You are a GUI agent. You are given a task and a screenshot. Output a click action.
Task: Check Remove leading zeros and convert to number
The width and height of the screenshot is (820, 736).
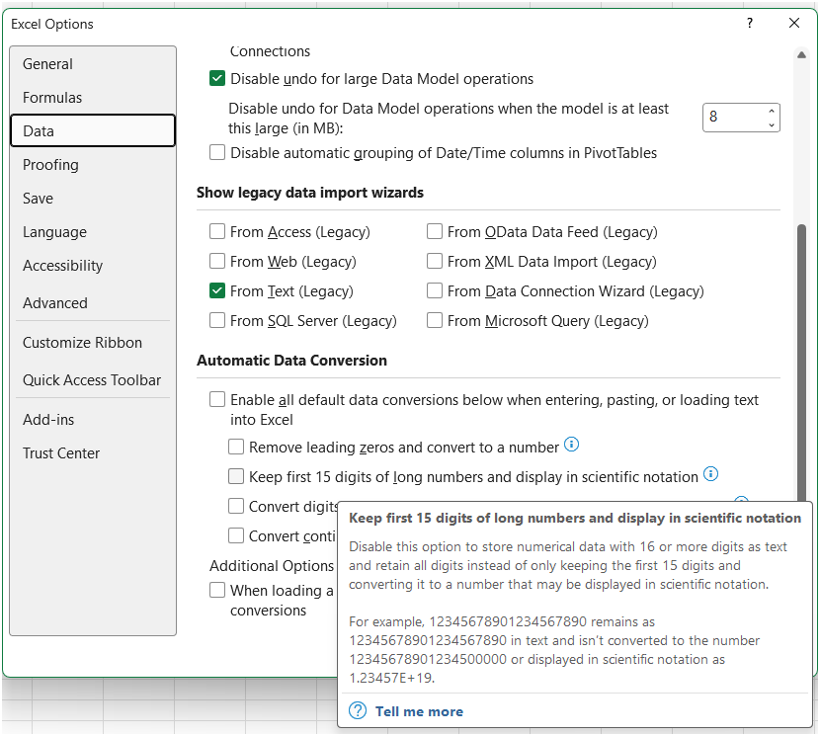coord(236,448)
